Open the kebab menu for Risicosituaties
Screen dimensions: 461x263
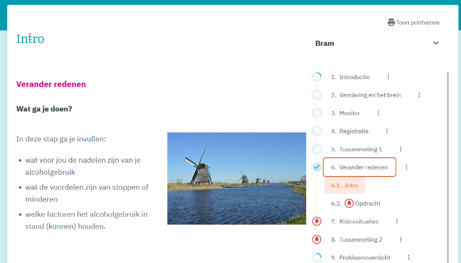397,221
